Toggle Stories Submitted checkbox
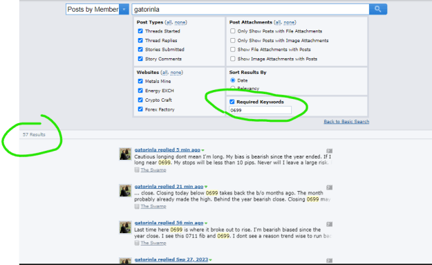Image resolution: width=432 pixels, height=265 pixels. click(140, 49)
